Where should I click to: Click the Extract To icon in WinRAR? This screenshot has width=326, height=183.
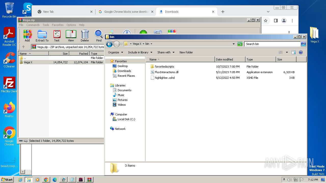[42, 36]
